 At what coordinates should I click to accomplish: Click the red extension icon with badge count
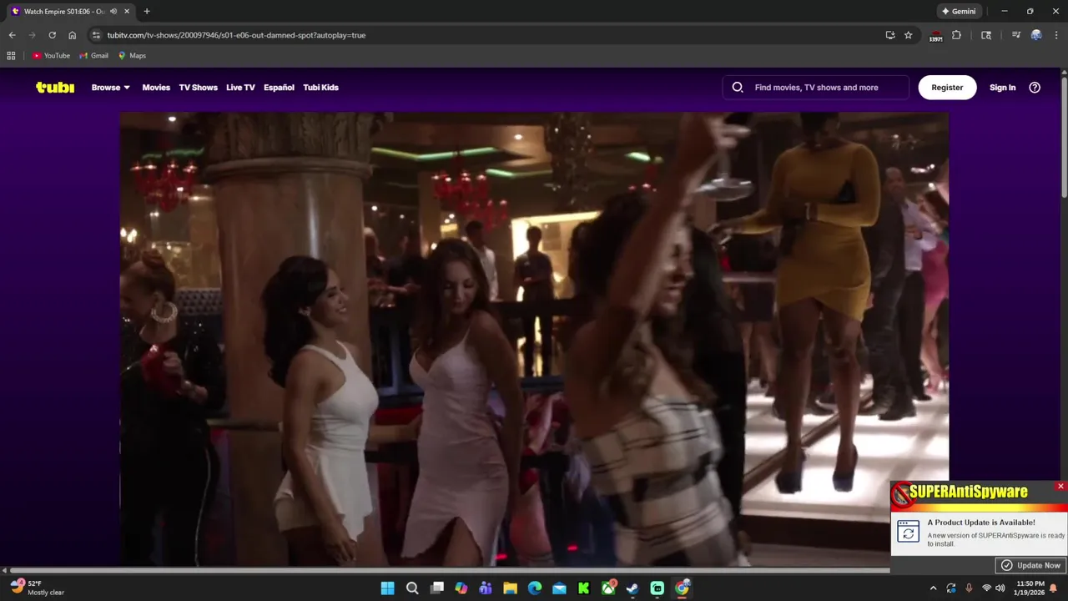936,35
